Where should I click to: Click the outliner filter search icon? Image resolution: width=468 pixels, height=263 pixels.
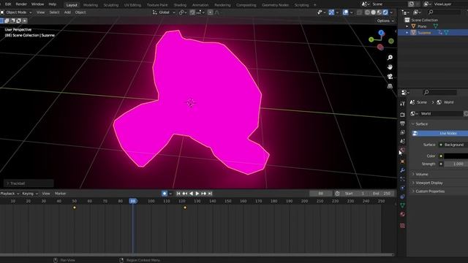(x=431, y=12)
